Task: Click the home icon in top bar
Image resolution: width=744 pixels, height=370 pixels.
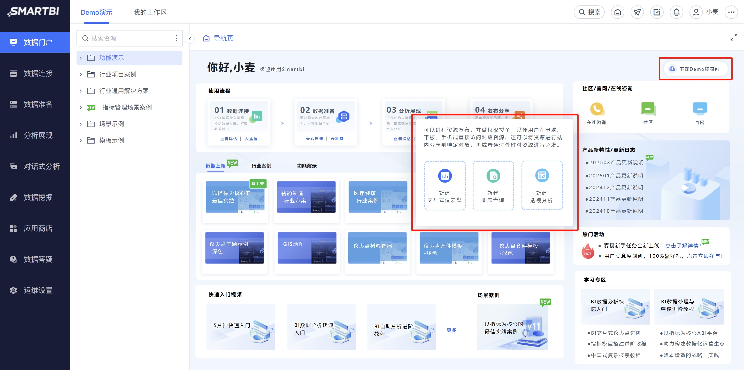Action: (x=617, y=12)
